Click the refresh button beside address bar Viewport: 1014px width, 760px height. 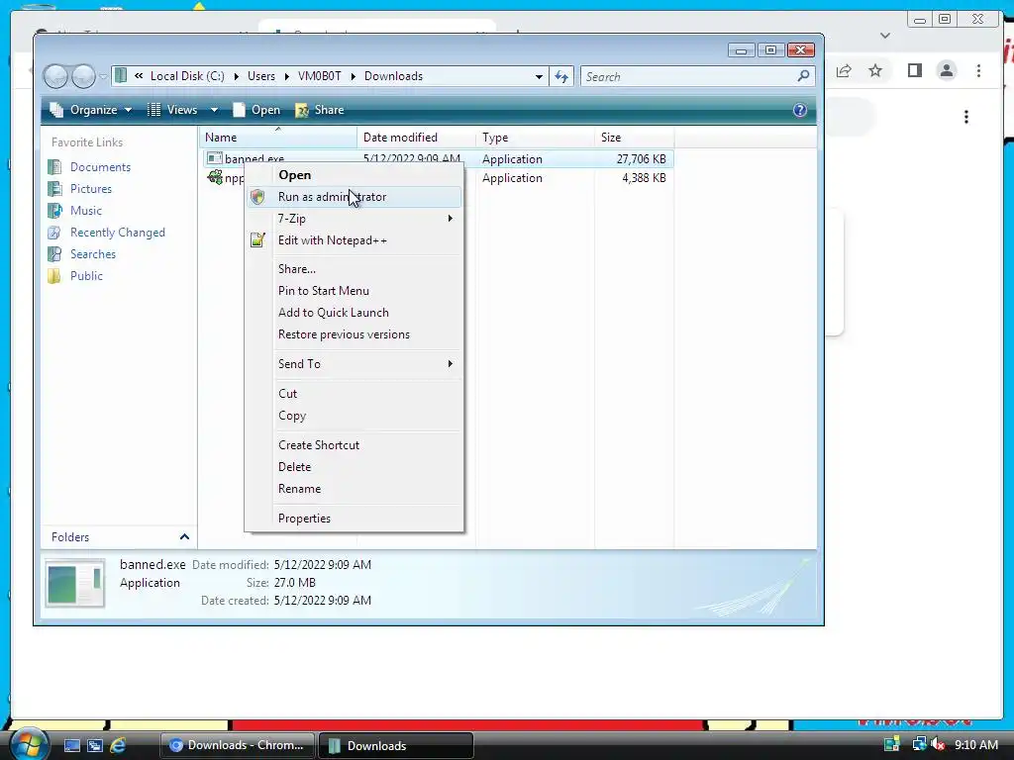point(561,76)
